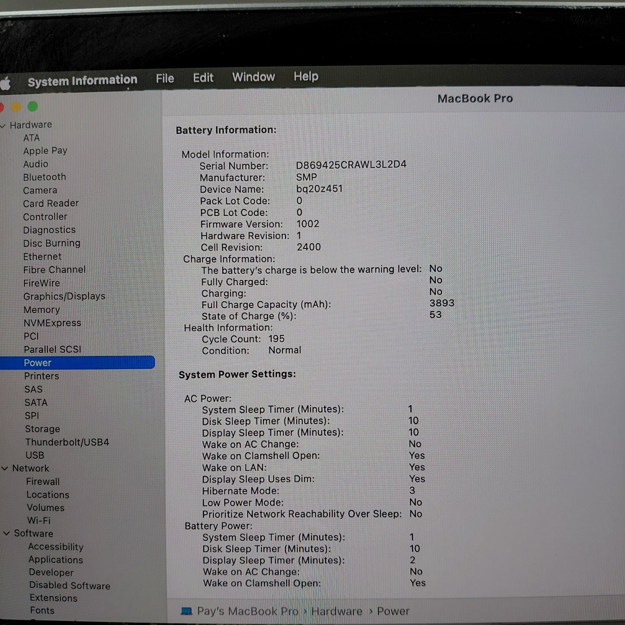Click Hardware in the breadcrumb path
Image resolution: width=625 pixels, height=625 pixels.
click(x=337, y=611)
